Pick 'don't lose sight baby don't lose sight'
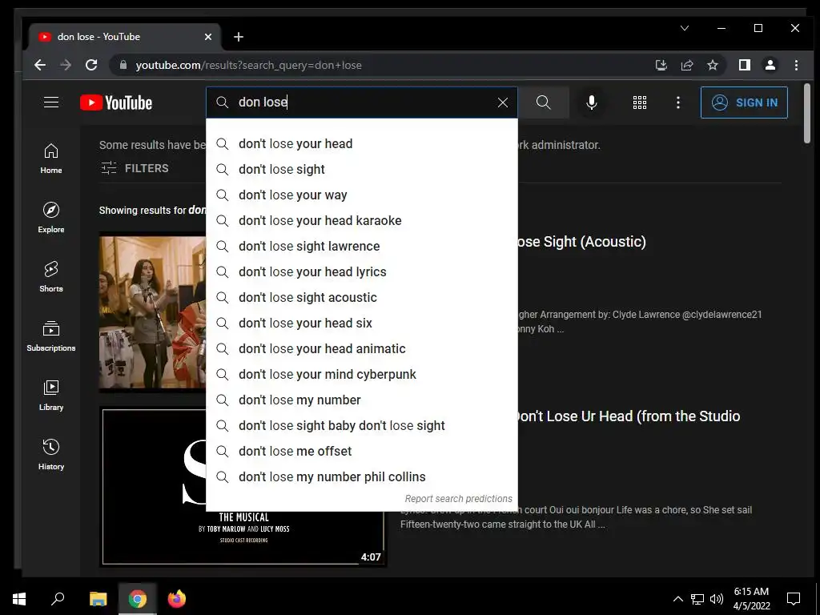This screenshot has height=615, width=820. click(362, 426)
